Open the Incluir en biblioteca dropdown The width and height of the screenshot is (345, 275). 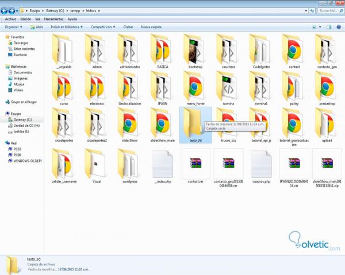coord(67,27)
